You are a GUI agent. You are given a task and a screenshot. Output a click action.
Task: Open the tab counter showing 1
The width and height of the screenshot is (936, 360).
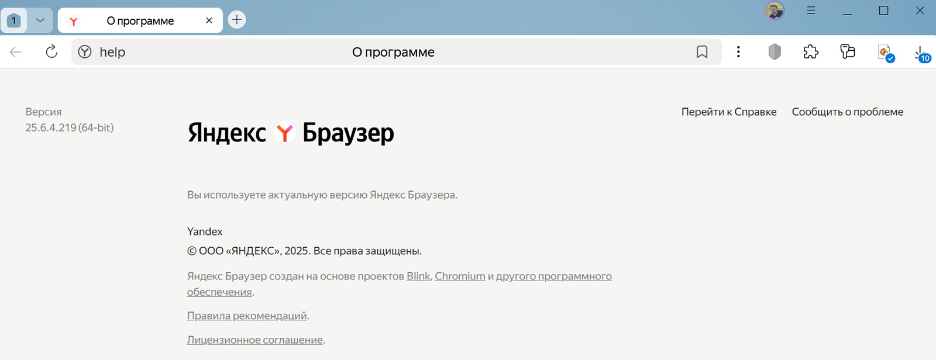13,20
